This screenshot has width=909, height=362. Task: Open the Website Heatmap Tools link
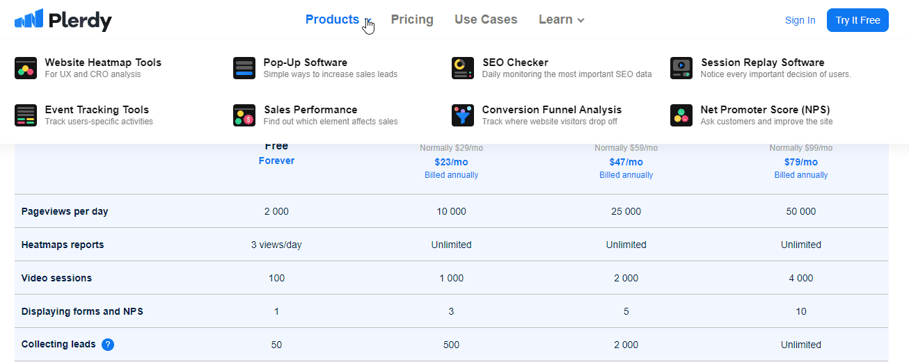click(x=103, y=63)
